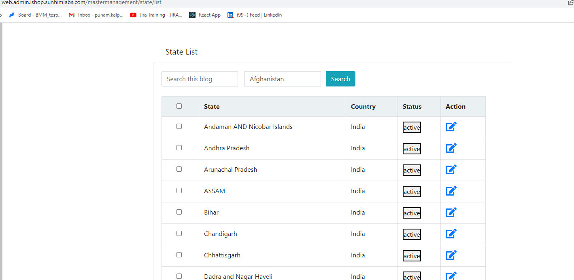Toggle Bihar's active status
The height and width of the screenshot is (280, 574).
coord(412,213)
